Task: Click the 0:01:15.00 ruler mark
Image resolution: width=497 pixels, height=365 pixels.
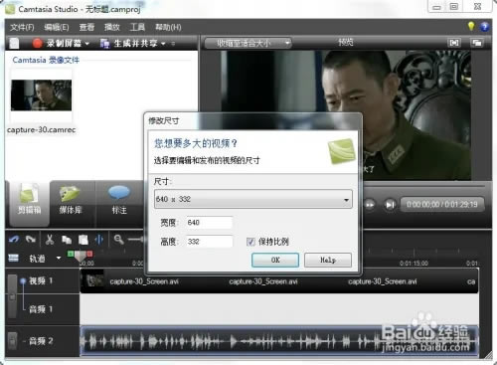Action: (x=414, y=264)
